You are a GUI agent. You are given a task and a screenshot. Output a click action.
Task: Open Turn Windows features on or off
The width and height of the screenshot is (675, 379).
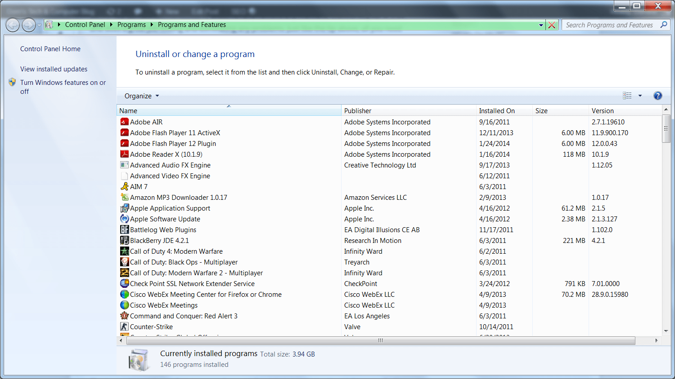point(63,82)
